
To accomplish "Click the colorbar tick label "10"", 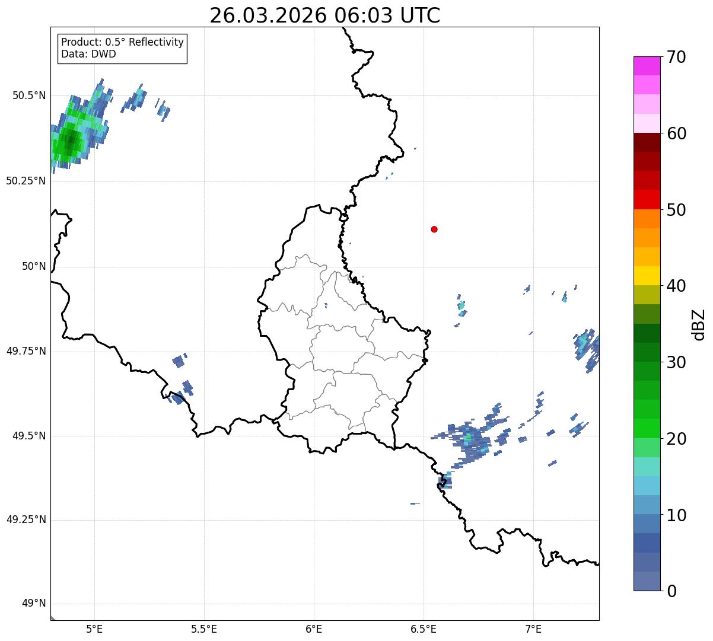I will point(676,515).
